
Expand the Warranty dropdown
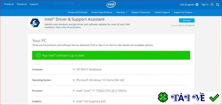[x=122, y=12]
